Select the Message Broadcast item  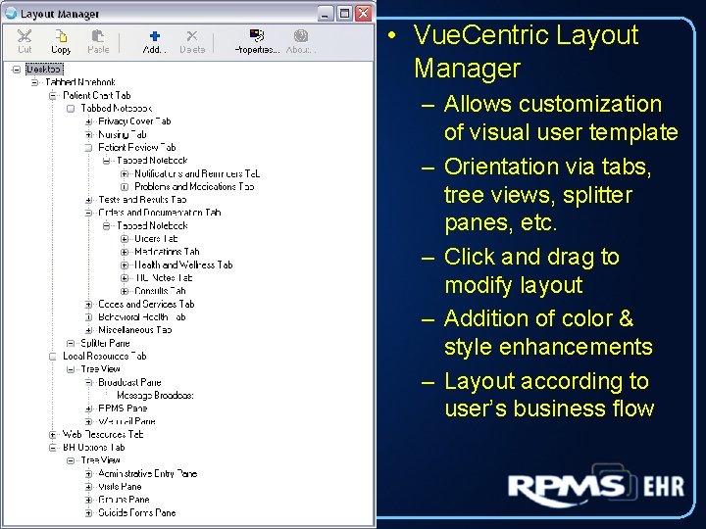click(155, 396)
